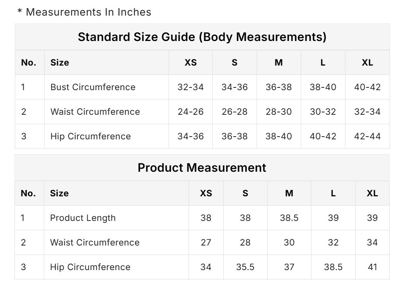This screenshot has width=408, height=290.
Task: Click the 28-30 waist range for M
Action: (279, 112)
